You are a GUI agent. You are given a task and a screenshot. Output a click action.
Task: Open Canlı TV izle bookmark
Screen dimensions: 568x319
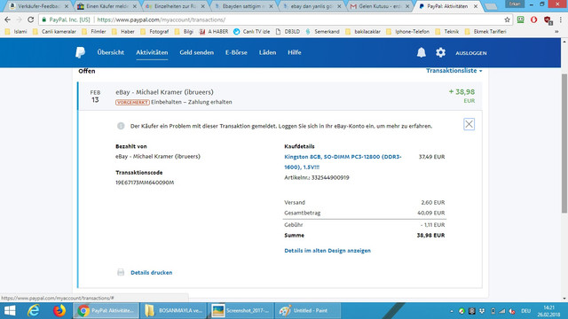pos(252,32)
